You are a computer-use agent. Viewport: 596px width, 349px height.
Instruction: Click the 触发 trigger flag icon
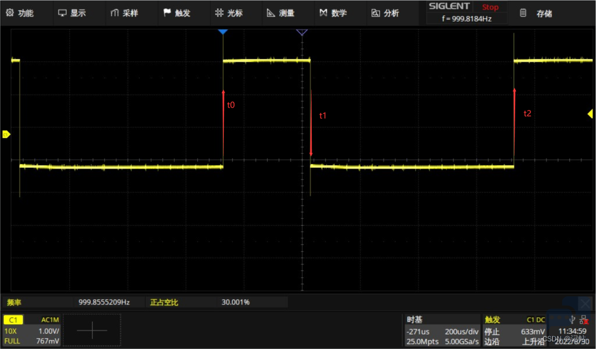coord(167,13)
